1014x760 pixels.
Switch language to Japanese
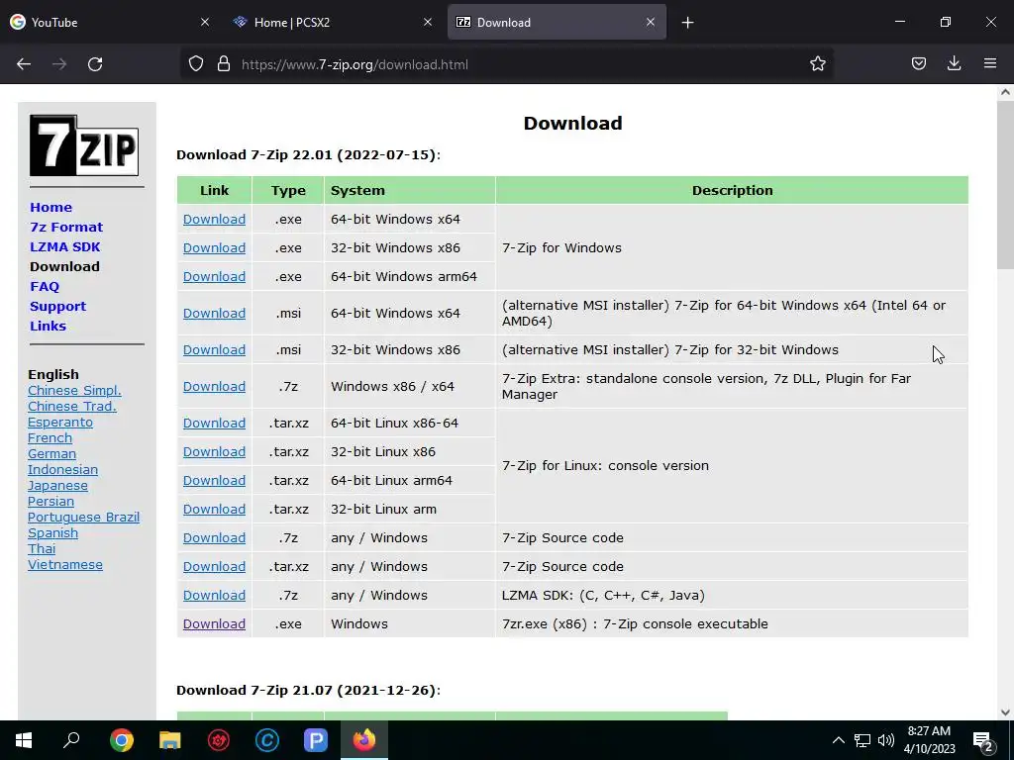point(57,485)
